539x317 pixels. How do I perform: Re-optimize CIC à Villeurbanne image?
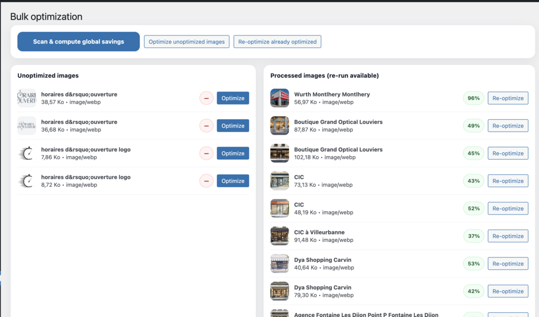[508, 236]
